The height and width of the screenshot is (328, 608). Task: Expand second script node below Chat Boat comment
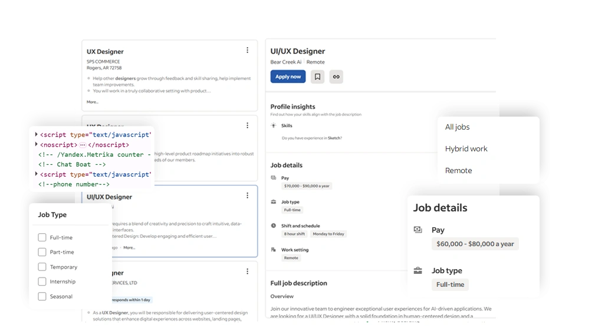(x=36, y=174)
